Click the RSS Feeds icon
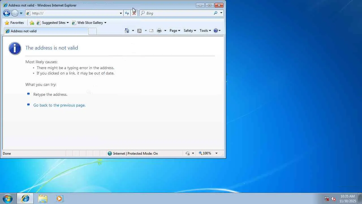Viewport: 362px width, 204px height. pos(139,31)
